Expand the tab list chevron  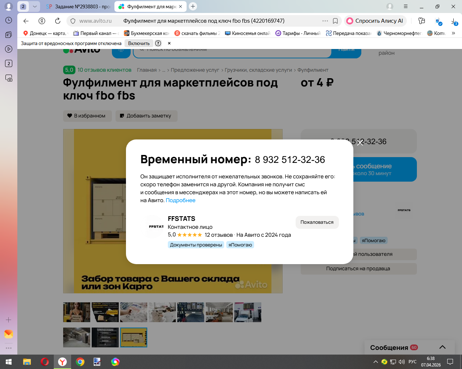point(35,6)
